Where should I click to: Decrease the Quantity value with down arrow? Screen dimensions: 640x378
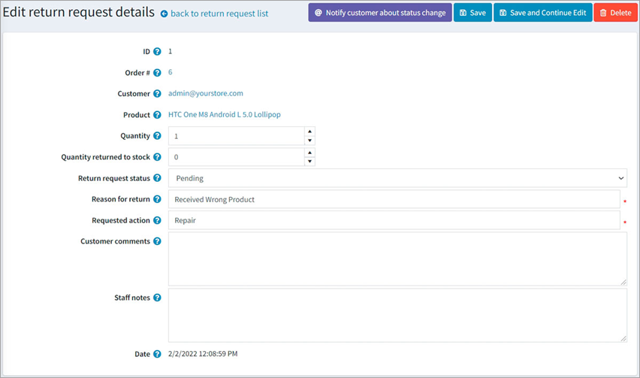pyautogui.click(x=309, y=141)
